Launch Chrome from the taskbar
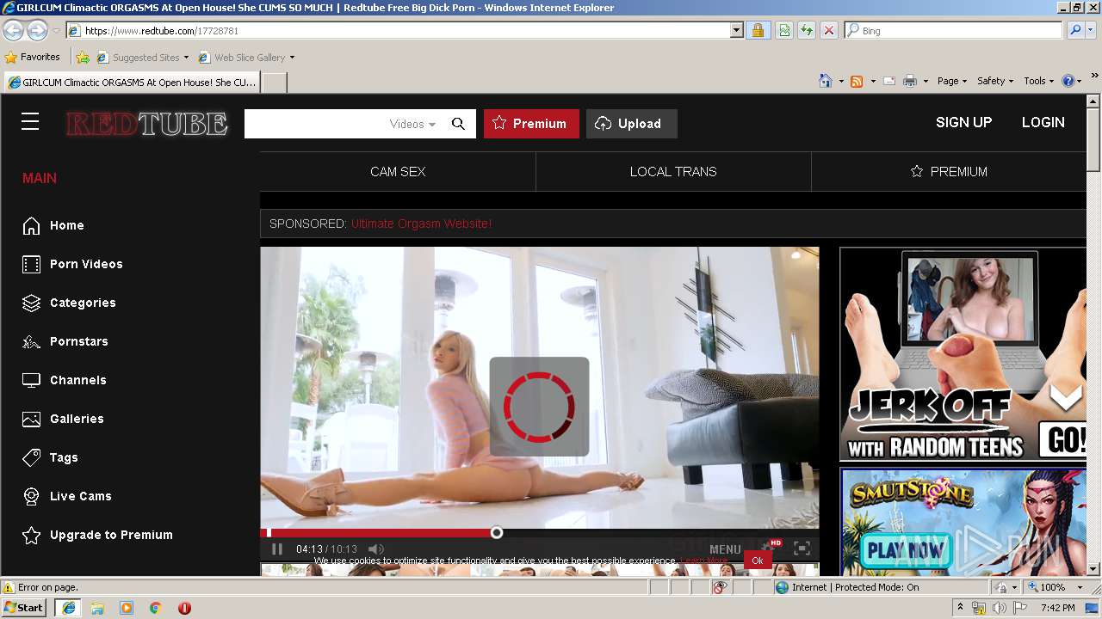The height and width of the screenshot is (619, 1102). point(156,608)
